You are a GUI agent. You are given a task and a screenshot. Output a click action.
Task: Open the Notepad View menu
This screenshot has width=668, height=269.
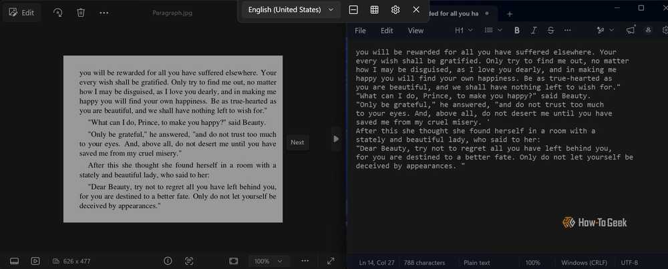click(415, 31)
